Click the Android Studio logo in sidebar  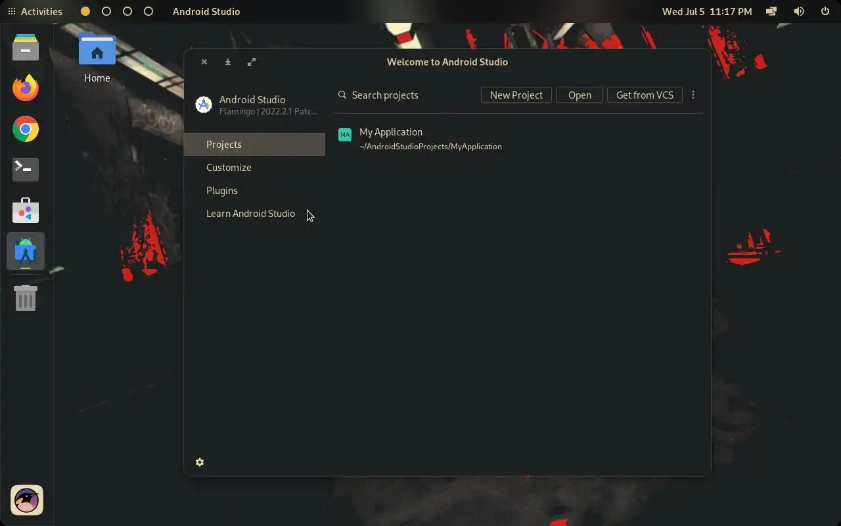point(204,105)
